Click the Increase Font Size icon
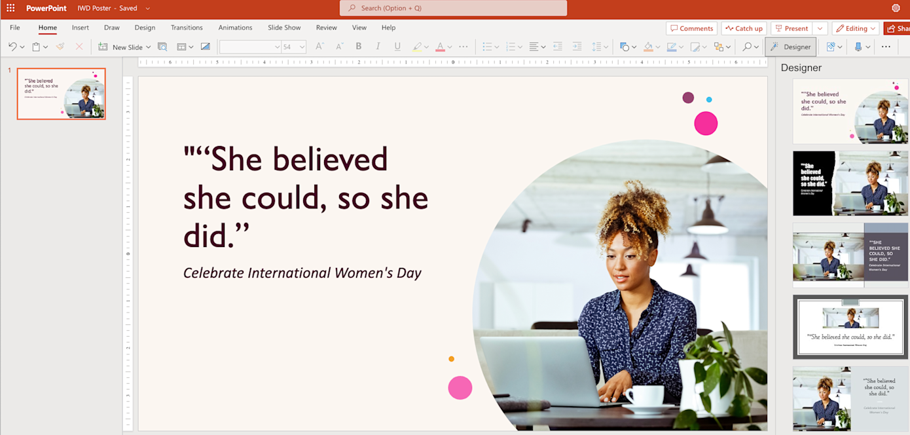The width and height of the screenshot is (910, 435). (x=319, y=47)
